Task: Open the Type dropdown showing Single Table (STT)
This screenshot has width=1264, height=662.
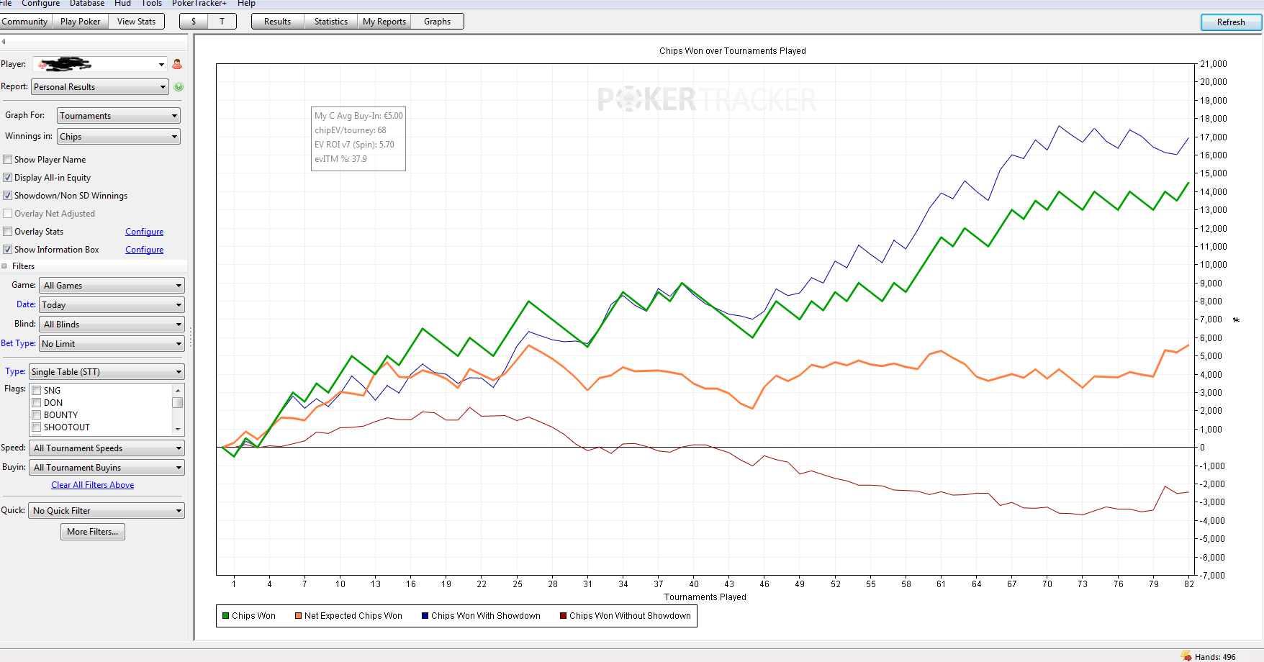Action: click(x=107, y=372)
